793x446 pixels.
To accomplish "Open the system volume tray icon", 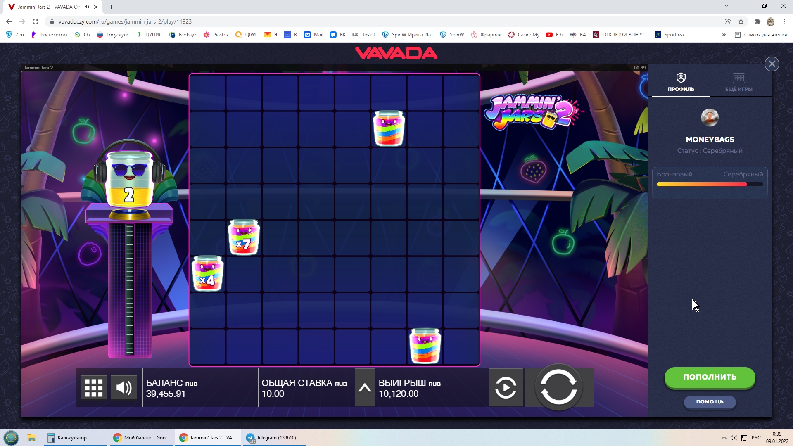I will tap(733, 438).
